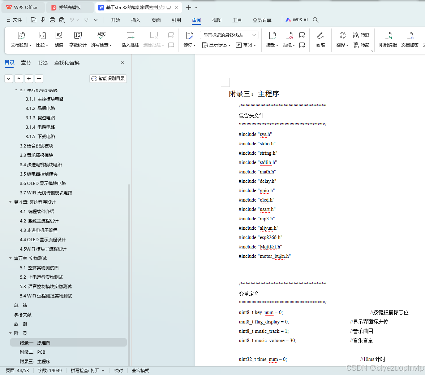425x375 pixels.
Task: Open WPS AI assistant
Action: pos(296,20)
